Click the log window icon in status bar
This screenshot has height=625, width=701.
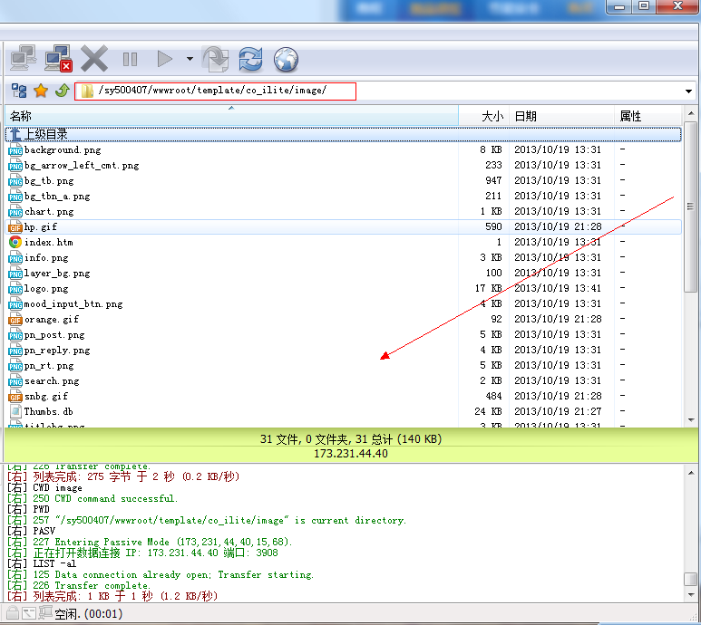click(29, 613)
